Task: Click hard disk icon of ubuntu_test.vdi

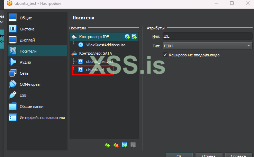Action: pos(81,61)
